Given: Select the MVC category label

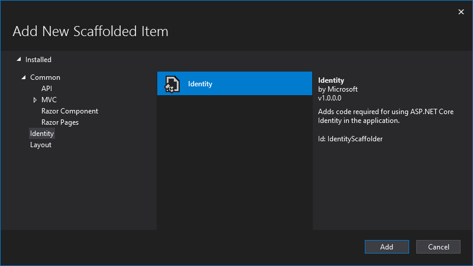Looking at the screenshot, I should pyautogui.click(x=49, y=100).
